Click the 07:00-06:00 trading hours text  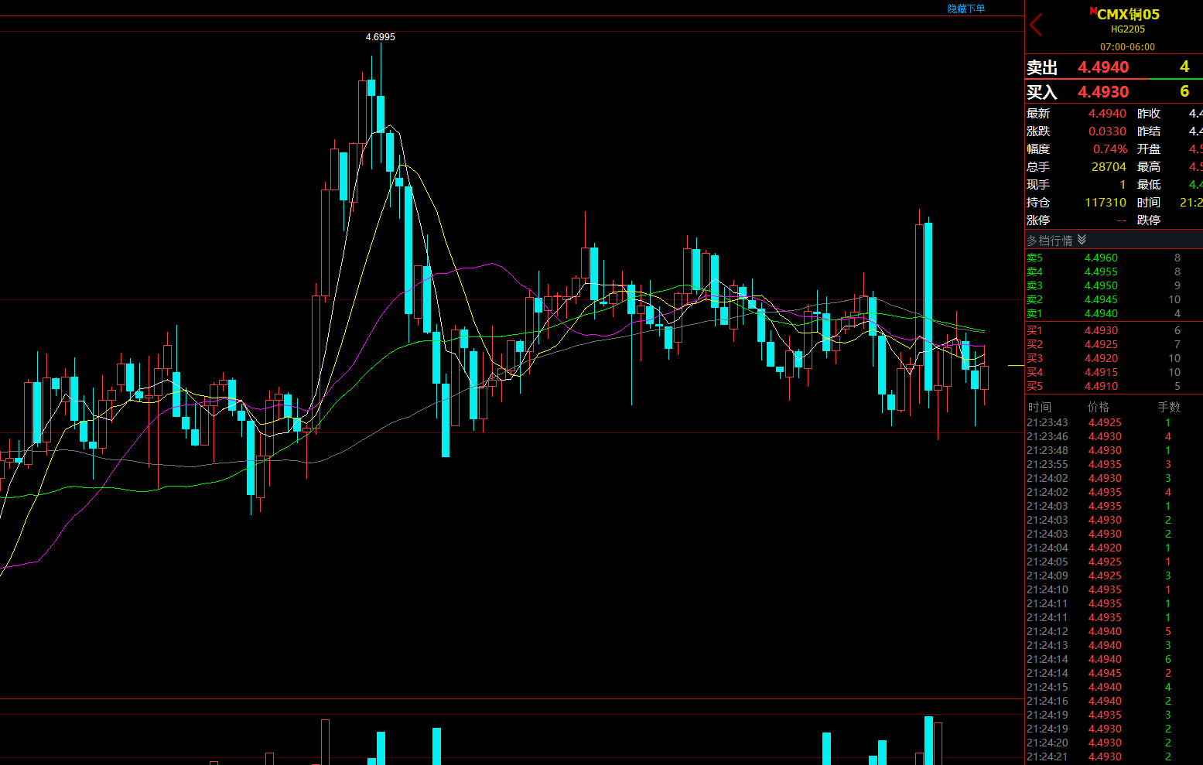[1128, 46]
